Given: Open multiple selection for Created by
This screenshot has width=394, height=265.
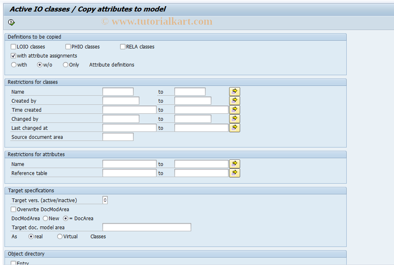Looking at the screenshot, I should 234,101.
